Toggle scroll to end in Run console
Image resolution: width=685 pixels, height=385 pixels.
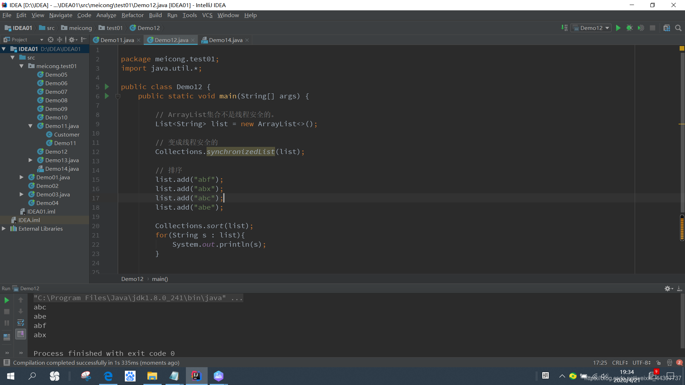pos(21,334)
